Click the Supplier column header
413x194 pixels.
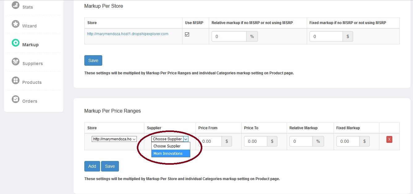point(154,128)
